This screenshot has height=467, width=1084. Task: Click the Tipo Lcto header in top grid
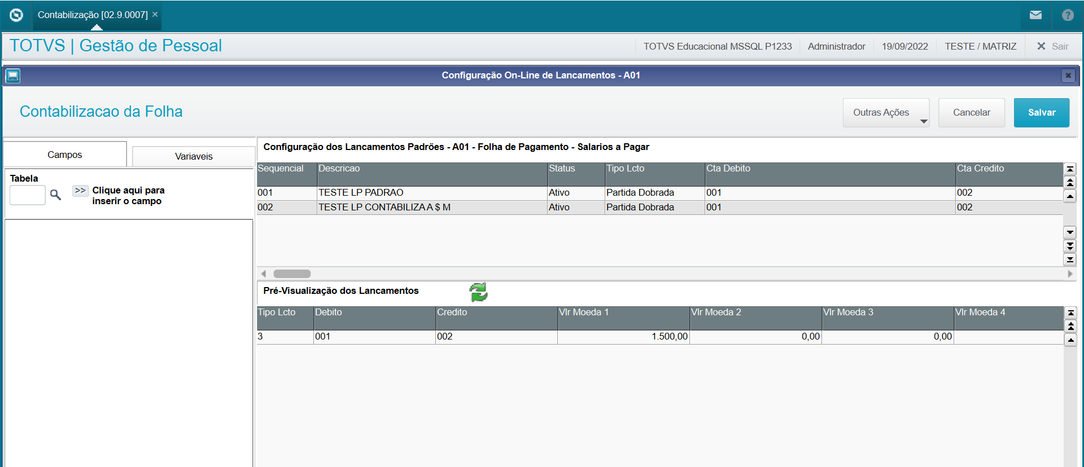pyautogui.click(x=655, y=174)
